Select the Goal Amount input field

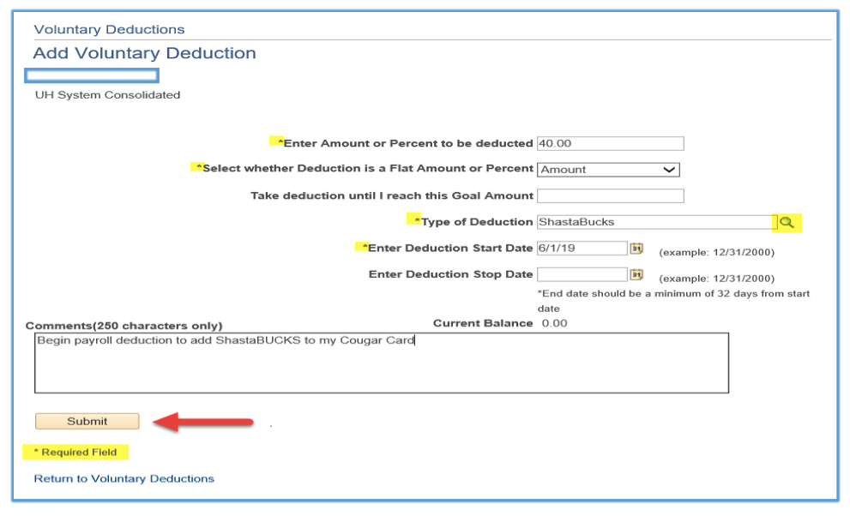(x=609, y=195)
